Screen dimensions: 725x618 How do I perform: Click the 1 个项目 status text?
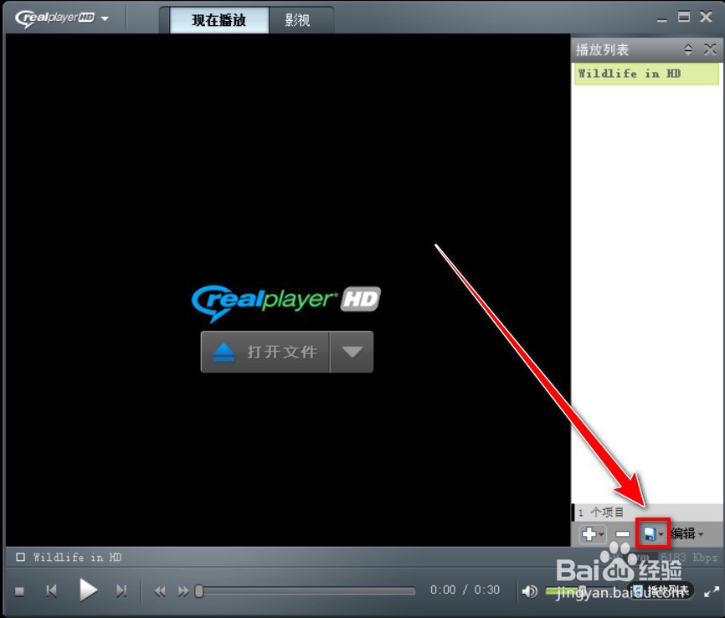601,512
